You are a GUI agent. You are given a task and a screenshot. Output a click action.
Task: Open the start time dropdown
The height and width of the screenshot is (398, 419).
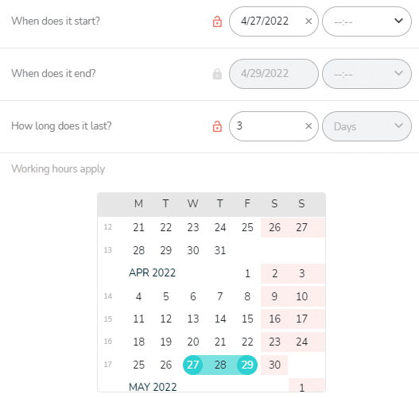pos(367,21)
